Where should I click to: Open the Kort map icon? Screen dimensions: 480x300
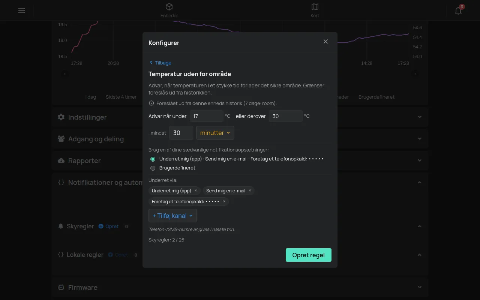(315, 7)
